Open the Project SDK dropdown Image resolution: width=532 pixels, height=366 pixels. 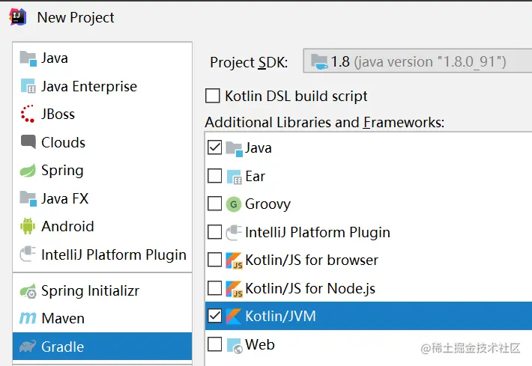coord(417,62)
